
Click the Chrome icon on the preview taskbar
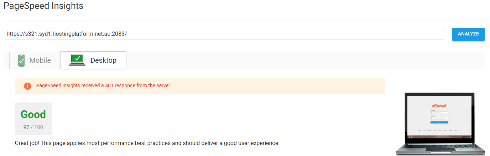[410, 137]
